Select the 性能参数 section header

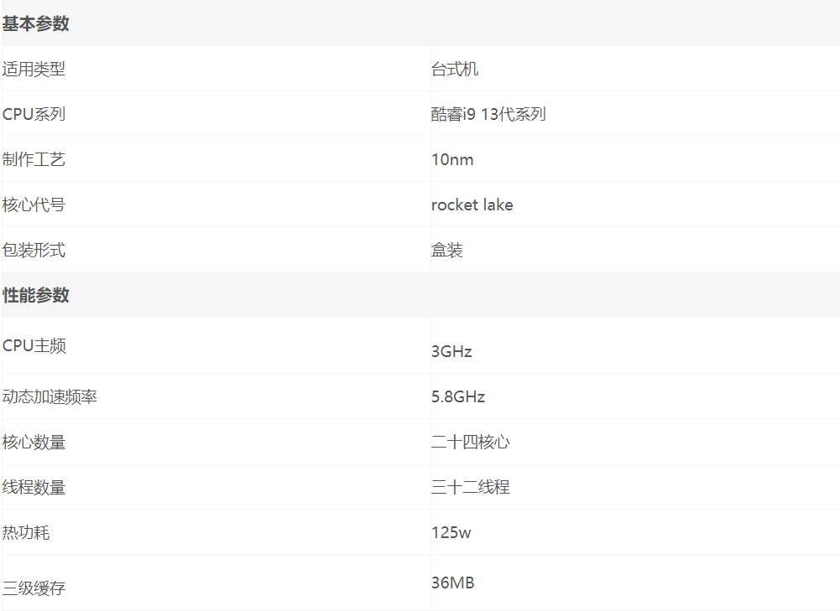(35, 295)
